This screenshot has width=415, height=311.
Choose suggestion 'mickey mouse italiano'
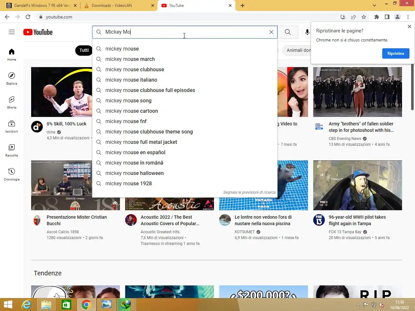click(x=185, y=80)
